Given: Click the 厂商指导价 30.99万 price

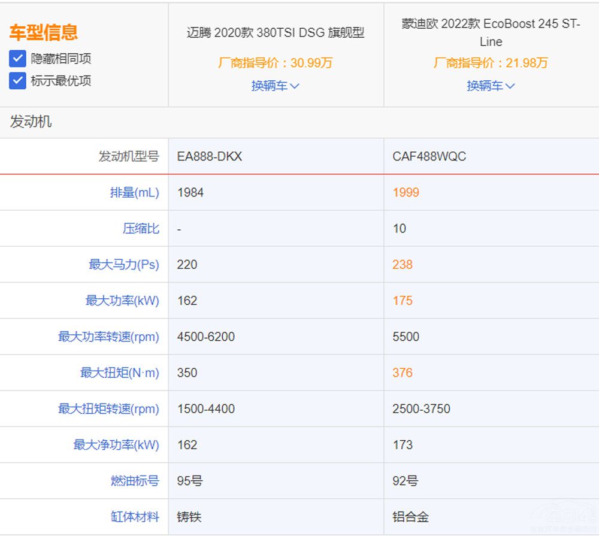Looking at the screenshot, I should [275, 63].
